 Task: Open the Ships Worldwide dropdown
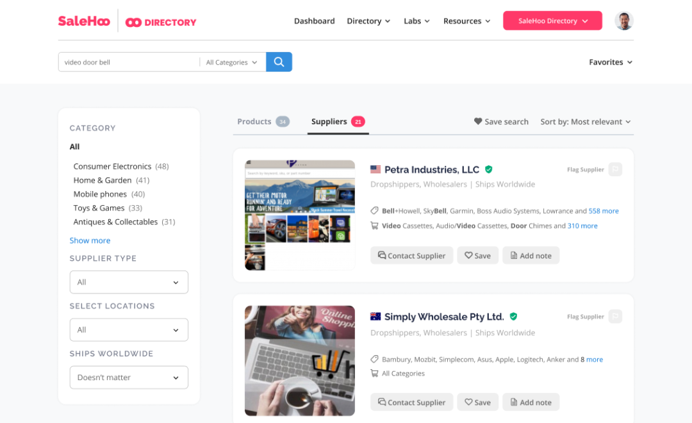[129, 377]
